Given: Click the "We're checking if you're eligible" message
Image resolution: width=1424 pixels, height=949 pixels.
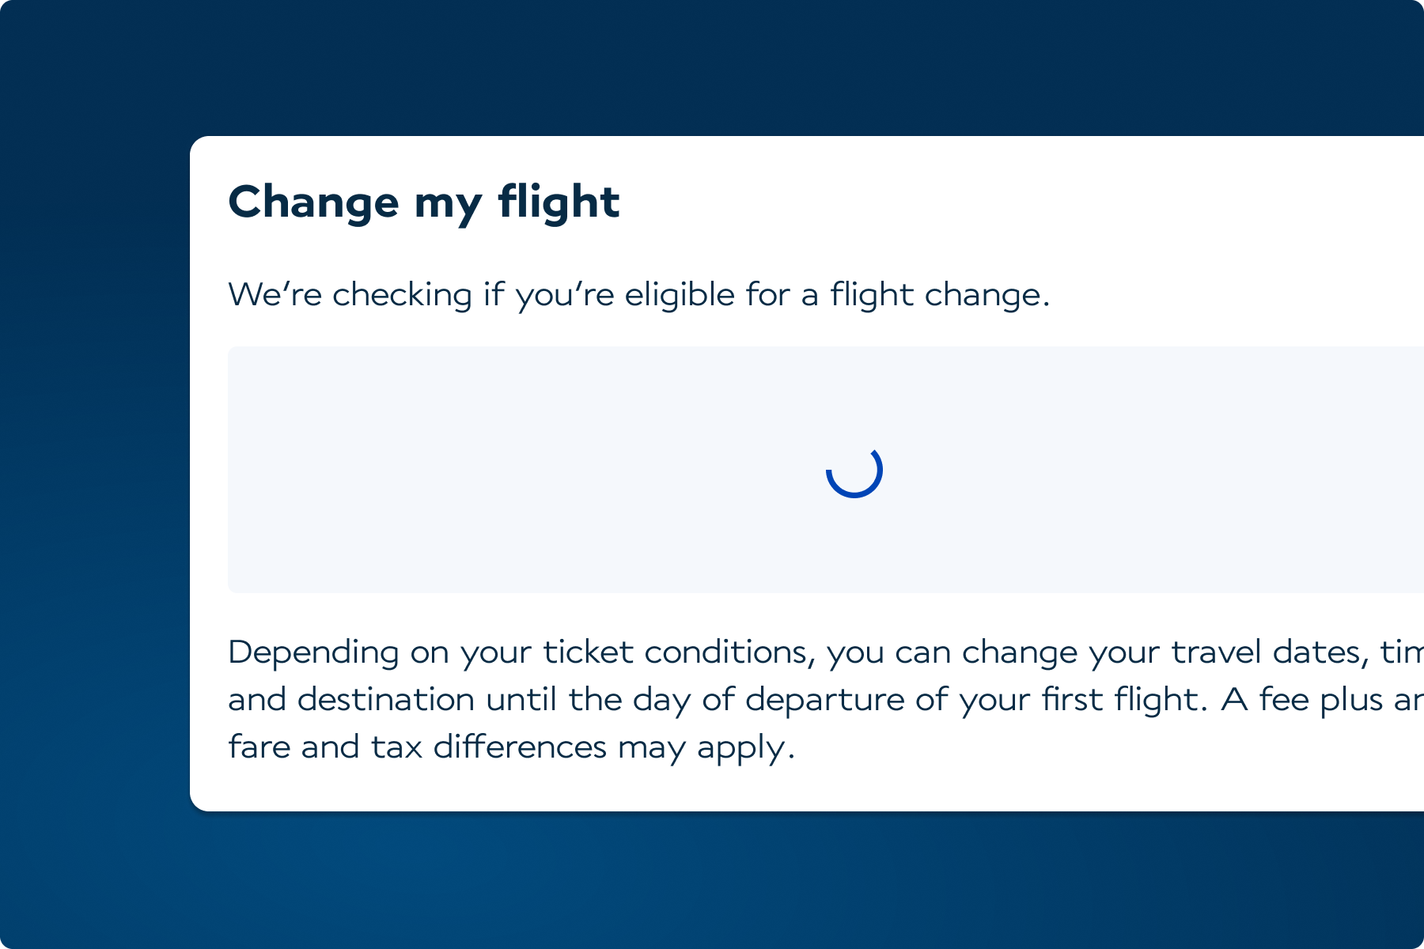Looking at the screenshot, I should pos(638,295).
